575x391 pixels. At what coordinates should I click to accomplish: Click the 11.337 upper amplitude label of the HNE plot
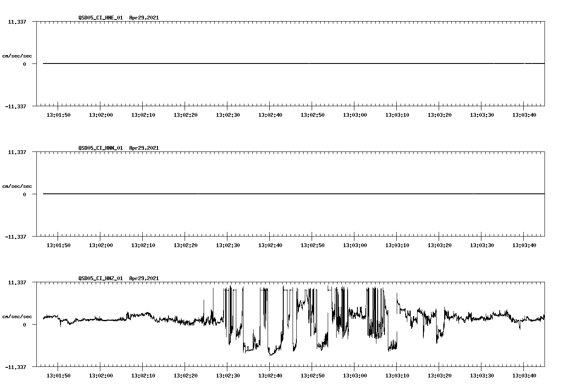coord(18,22)
